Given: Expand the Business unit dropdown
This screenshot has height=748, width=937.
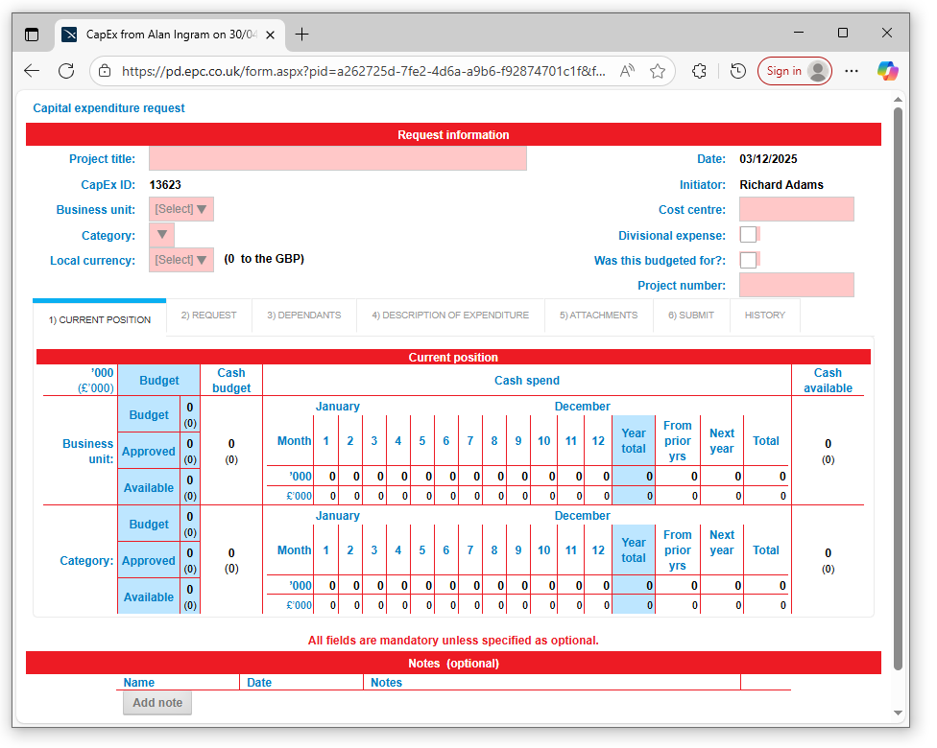Looking at the screenshot, I should pos(180,209).
